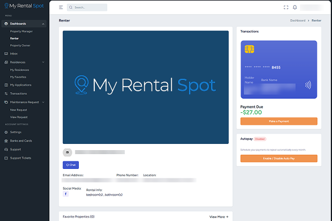The width and height of the screenshot is (332, 221).
Task: Click the My Rental Spot banner image
Action: [x=146, y=87]
